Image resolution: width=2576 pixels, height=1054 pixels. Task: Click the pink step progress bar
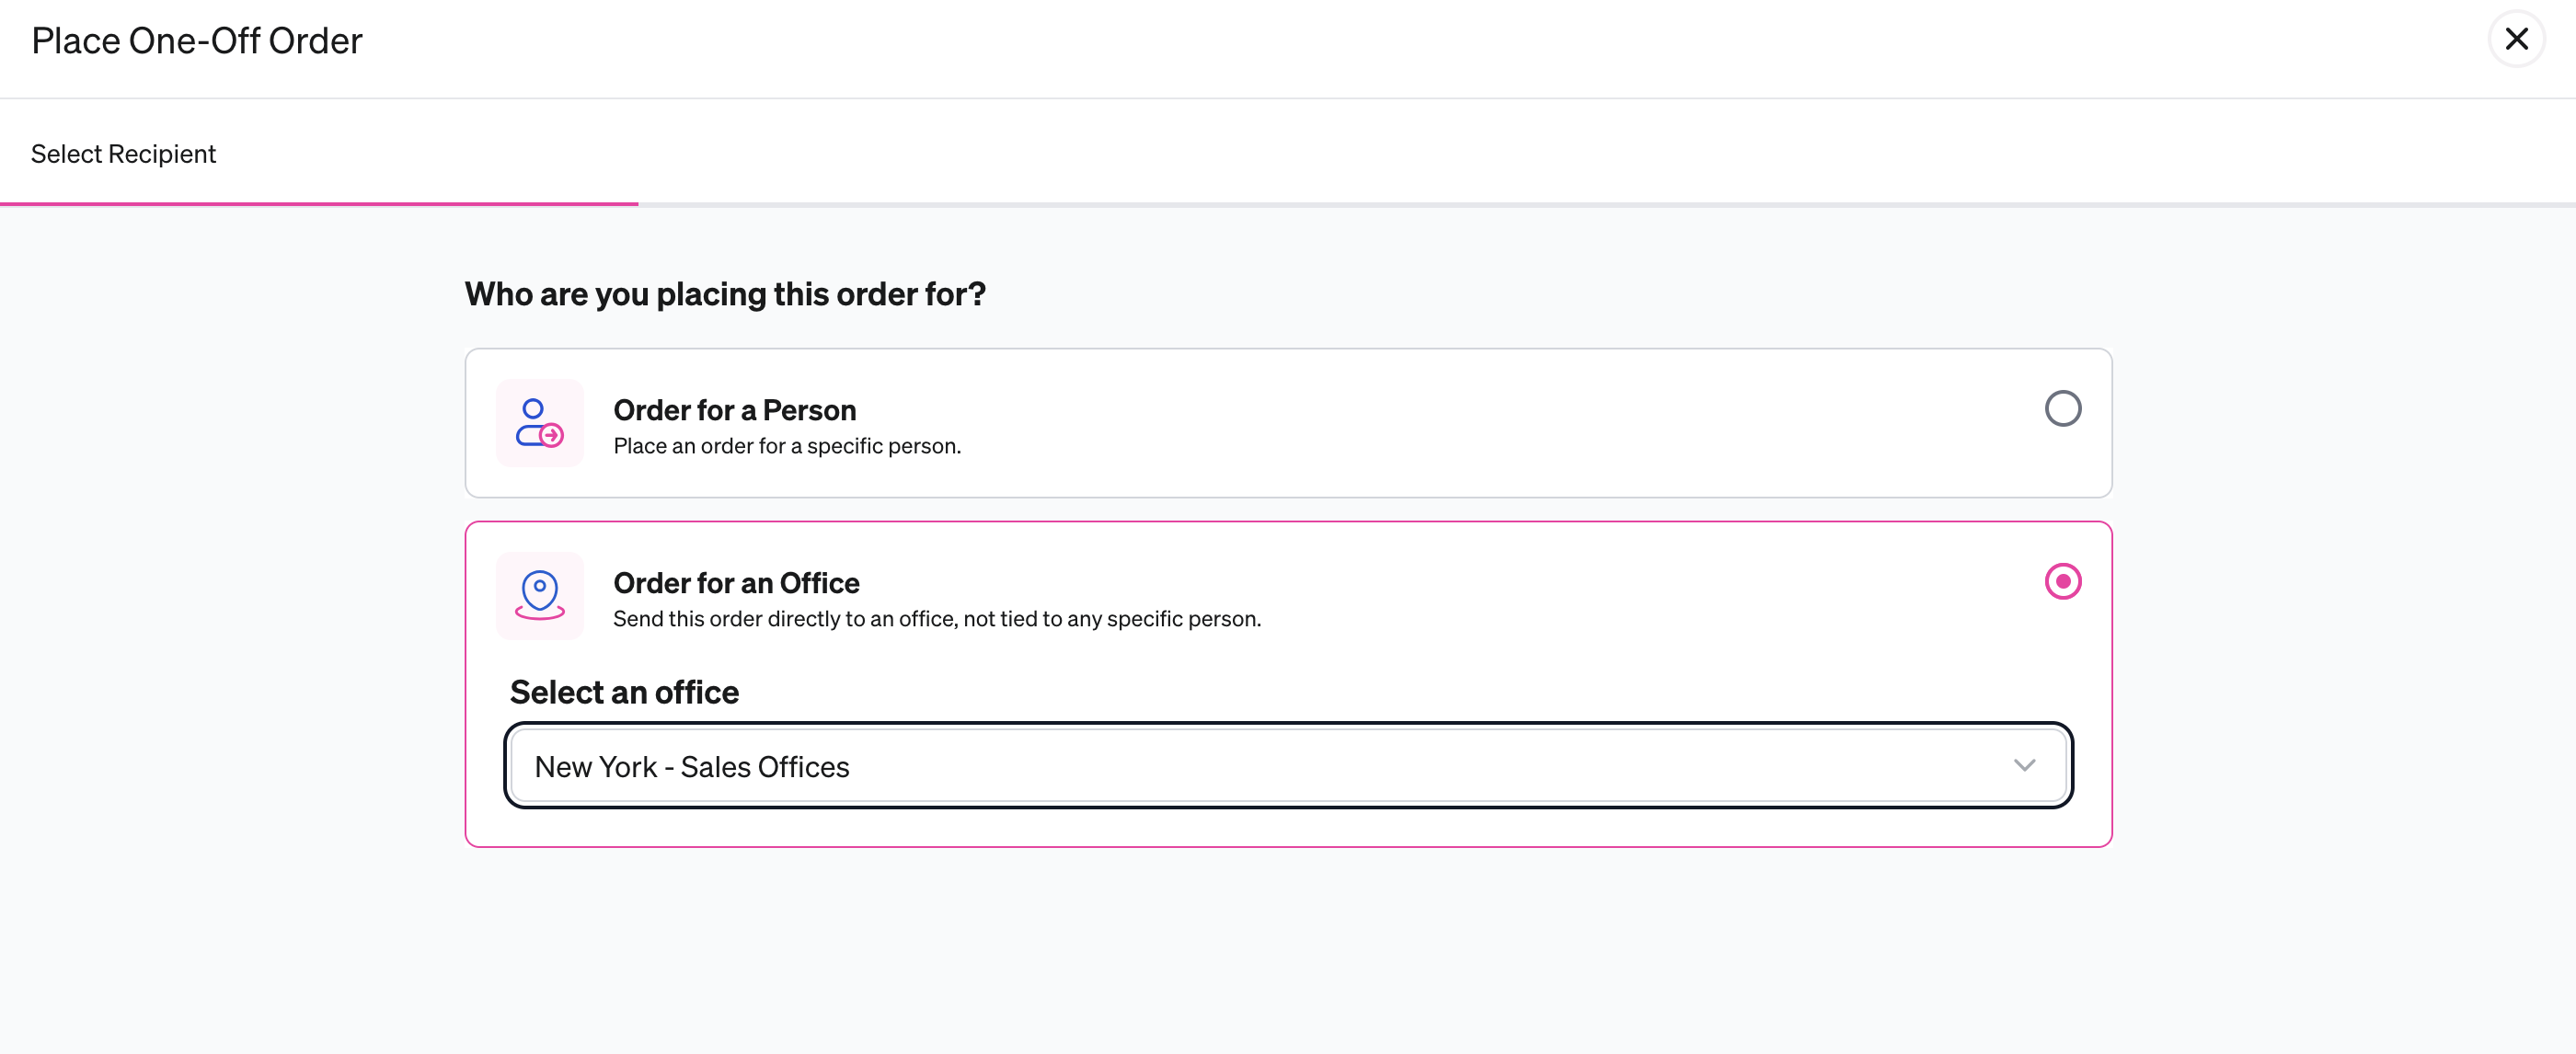tap(319, 204)
